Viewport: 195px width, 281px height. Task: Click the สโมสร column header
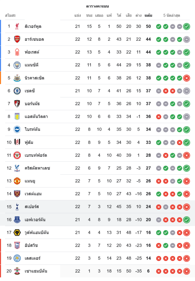(x=10, y=15)
